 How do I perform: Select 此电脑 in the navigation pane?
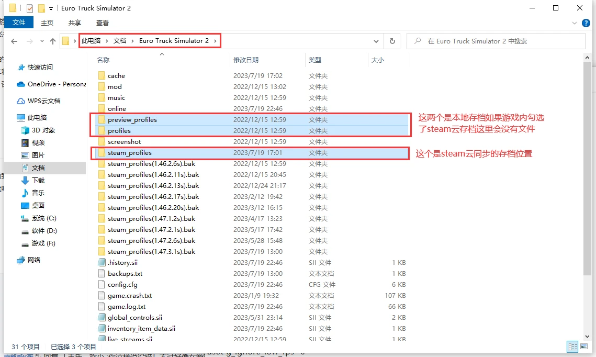[32, 117]
